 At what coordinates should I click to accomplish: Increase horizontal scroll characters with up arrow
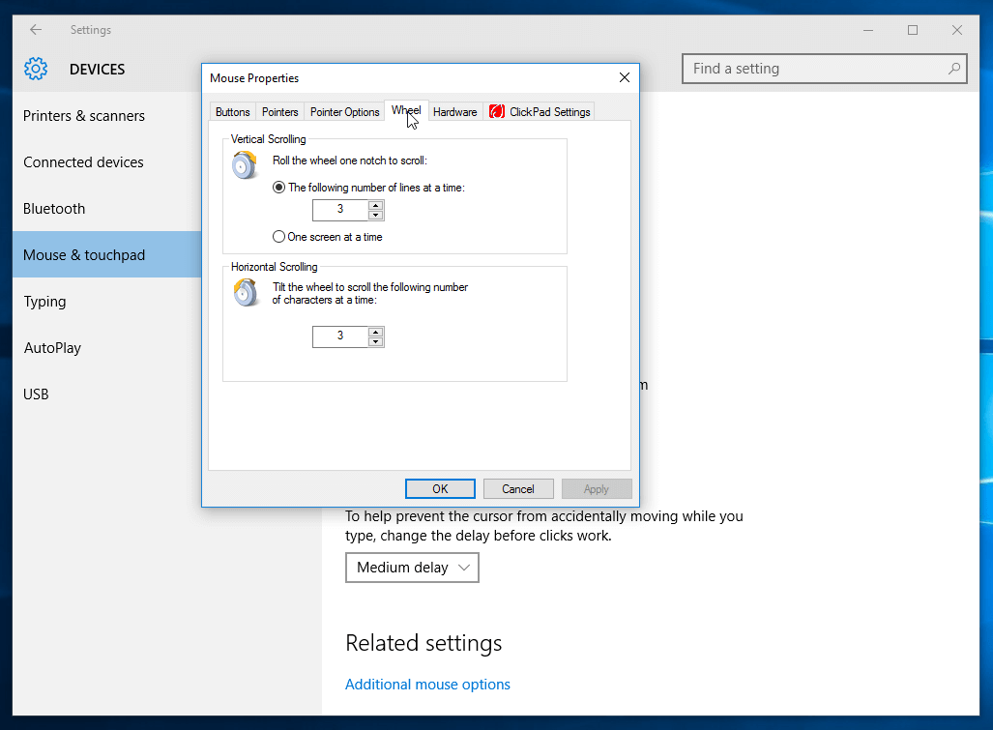click(375, 332)
